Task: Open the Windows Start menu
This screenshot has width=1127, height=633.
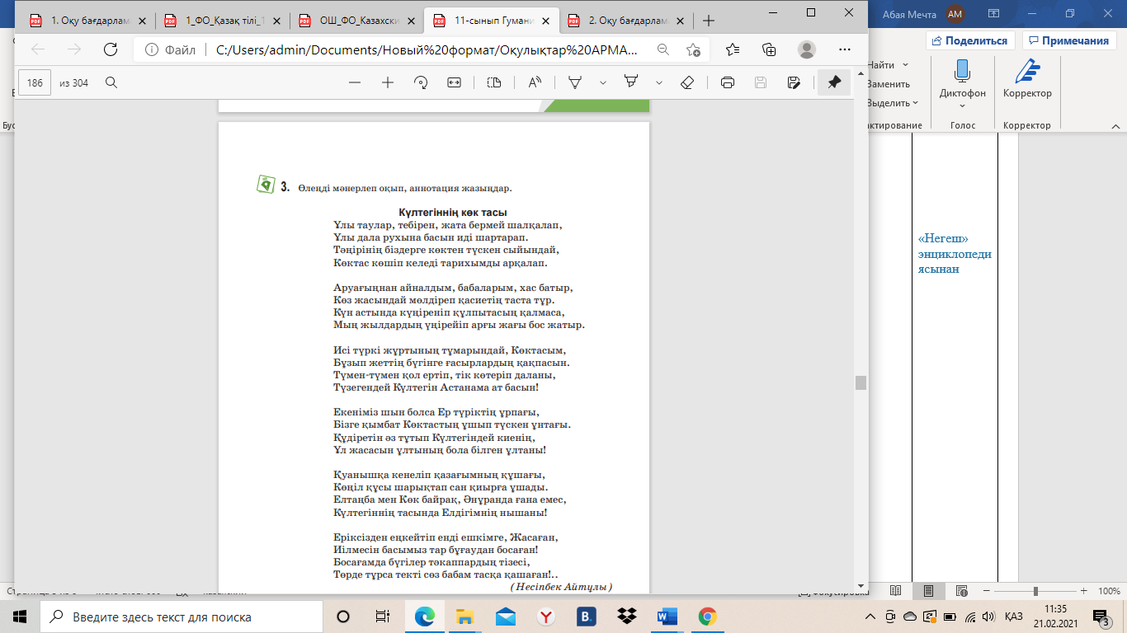Action: 20,617
